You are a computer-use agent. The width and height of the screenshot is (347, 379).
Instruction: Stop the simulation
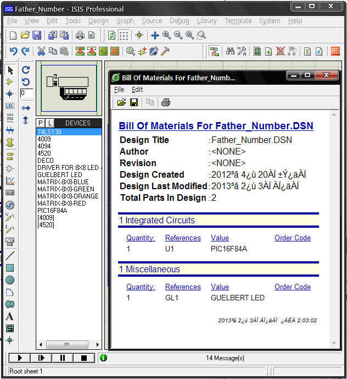(x=84, y=358)
